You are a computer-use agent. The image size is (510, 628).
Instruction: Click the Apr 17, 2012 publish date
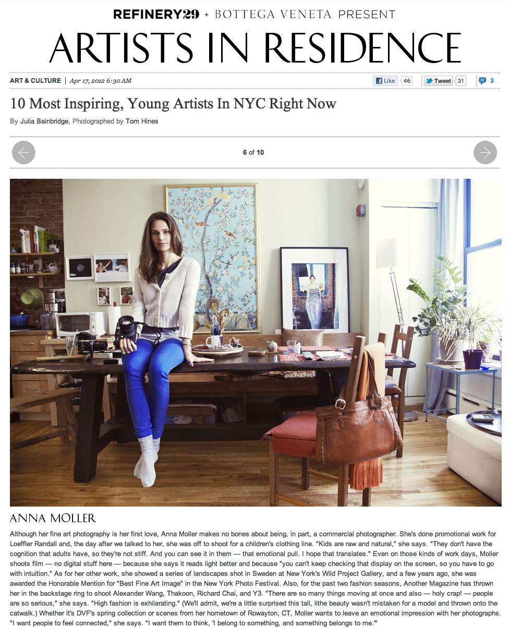pos(100,81)
